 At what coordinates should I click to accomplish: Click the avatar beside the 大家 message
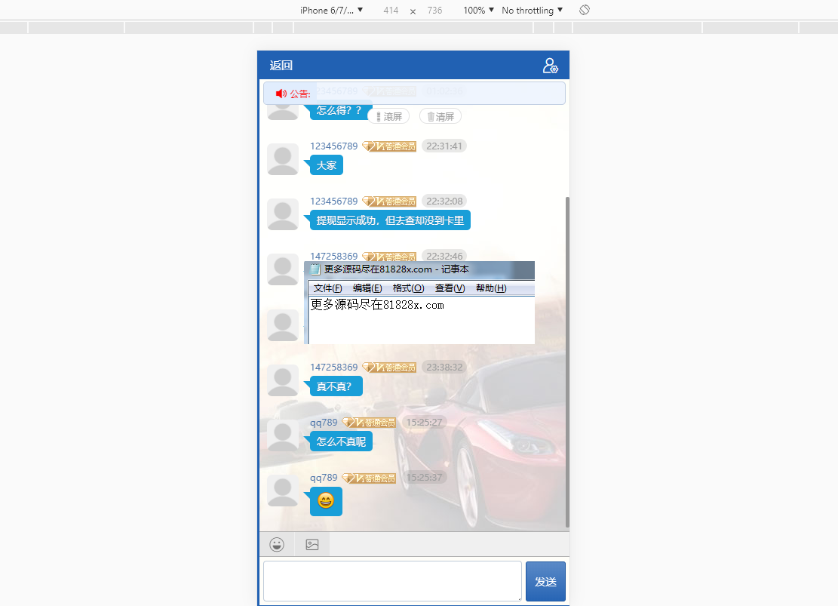click(283, 160)
